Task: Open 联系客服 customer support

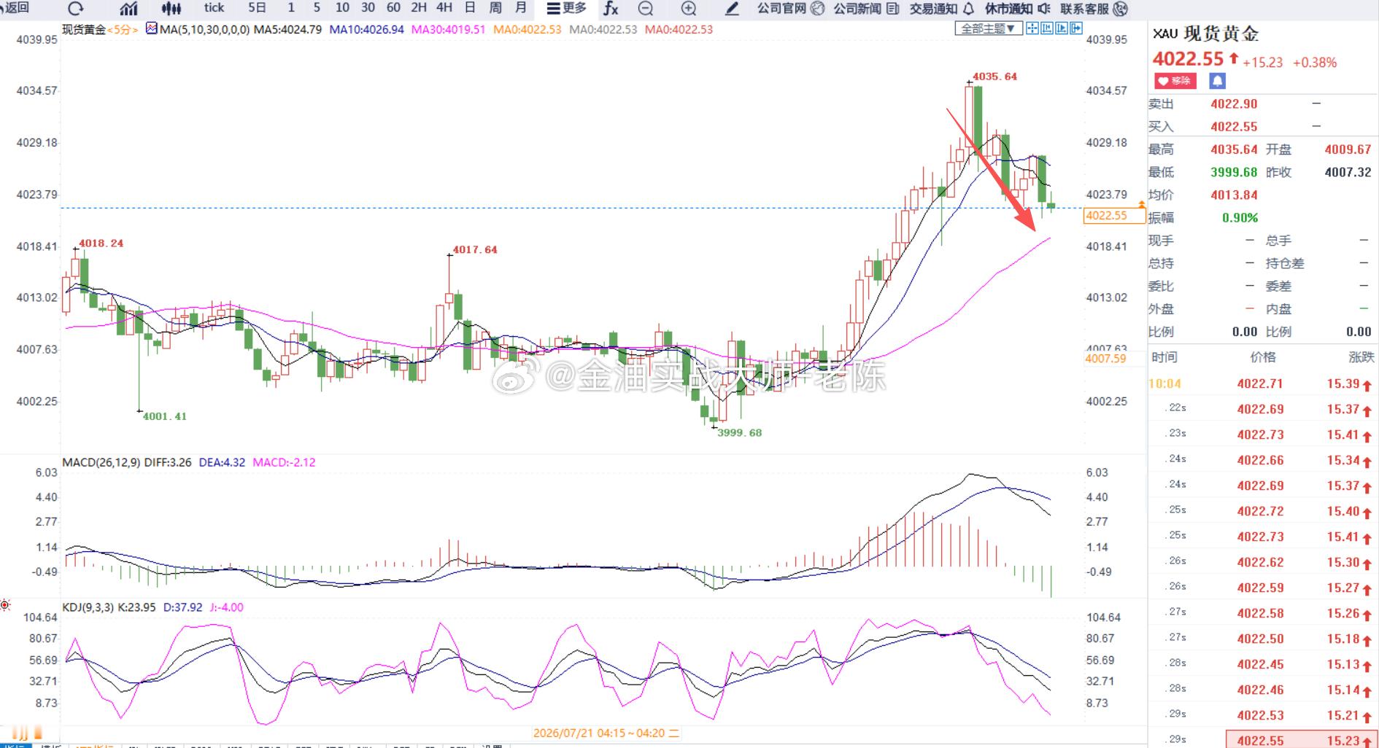Action: (1094, 9)
